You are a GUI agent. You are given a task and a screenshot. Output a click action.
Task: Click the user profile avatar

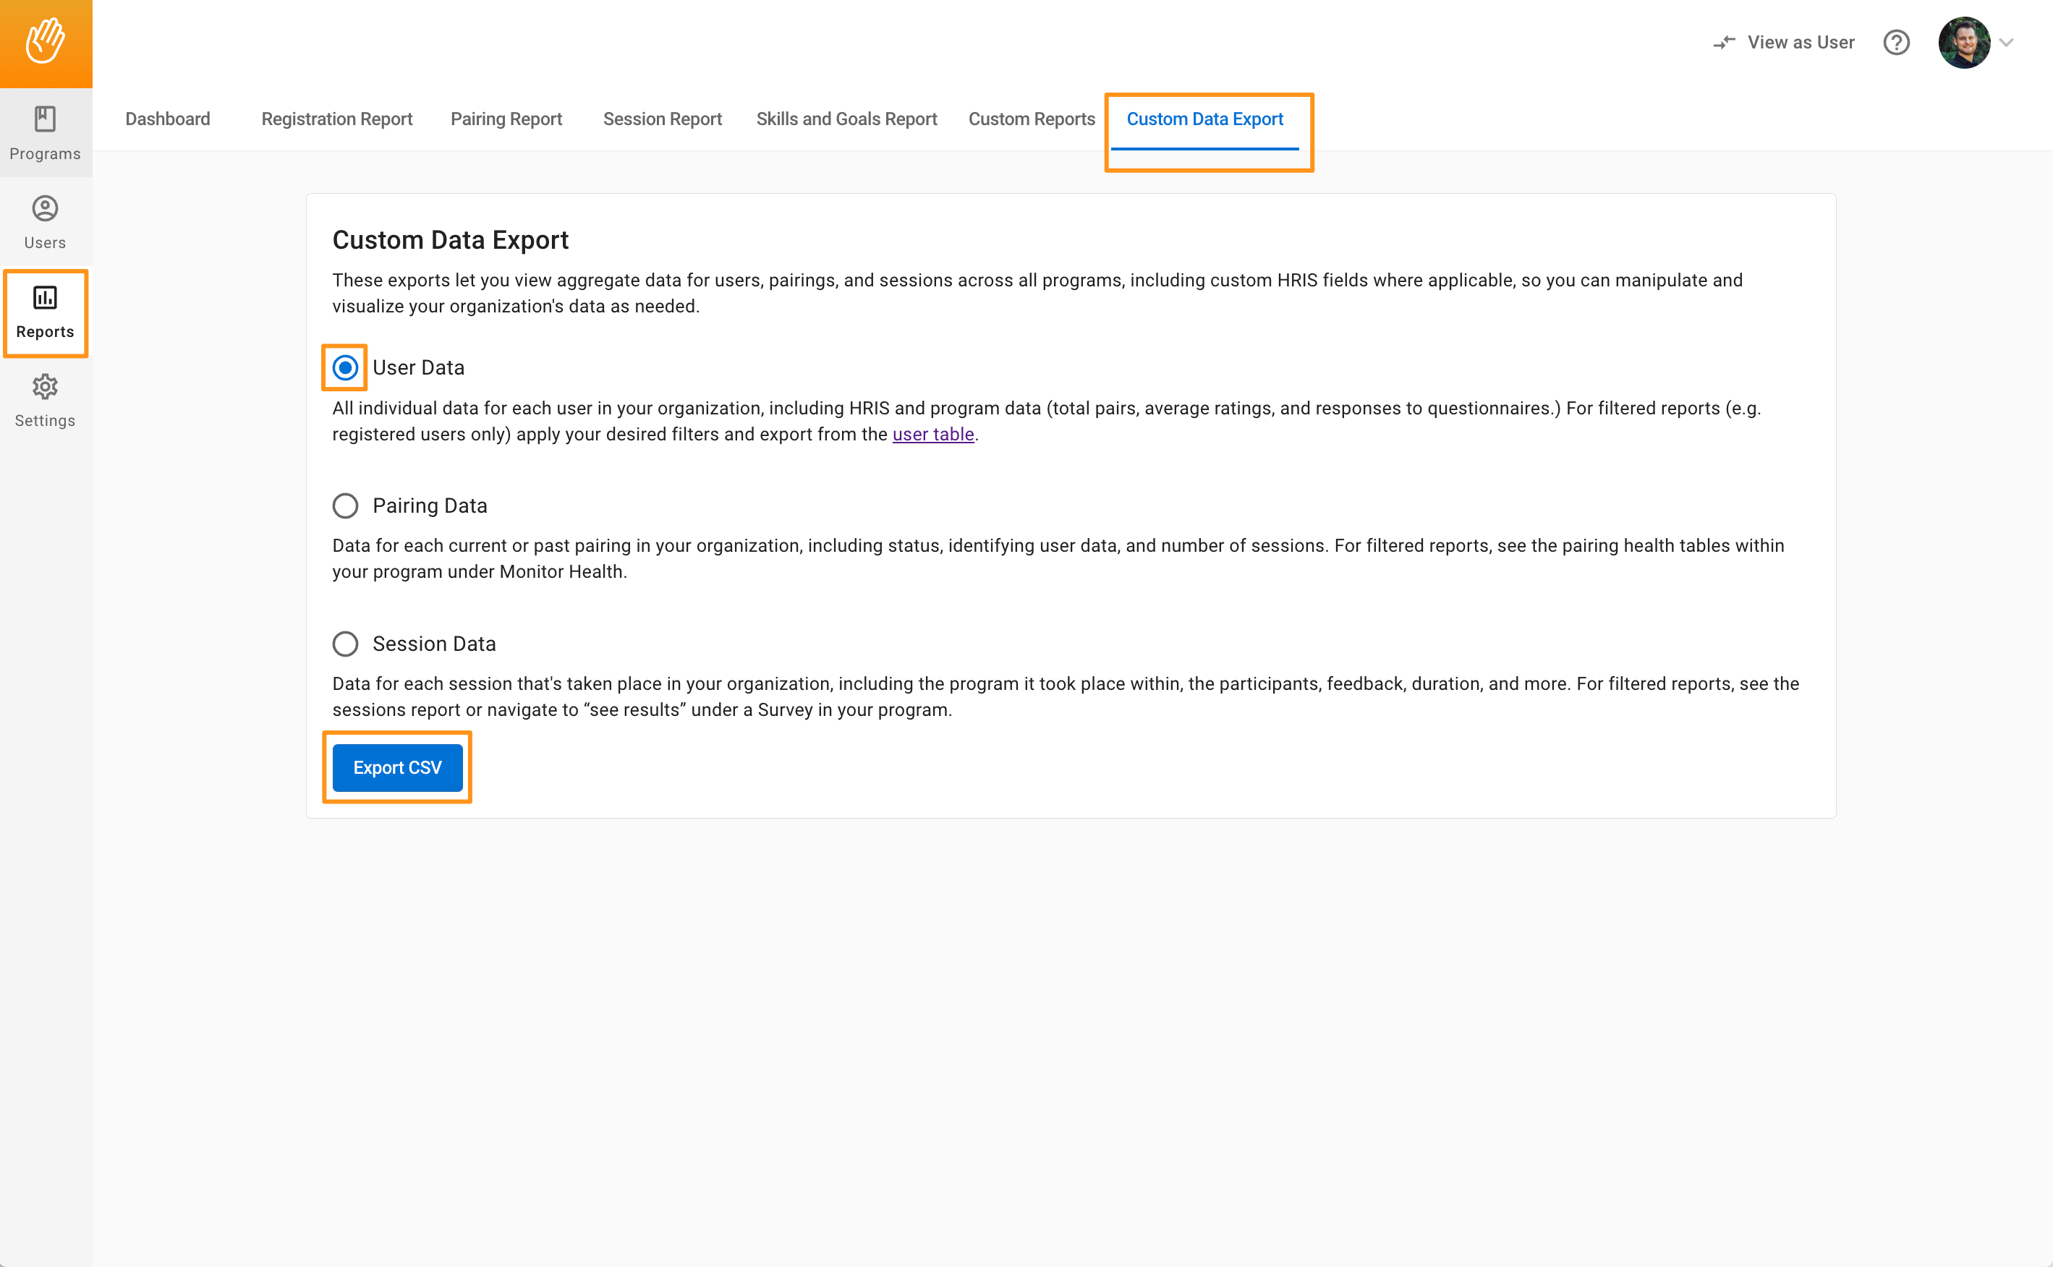coord(1963,43)
